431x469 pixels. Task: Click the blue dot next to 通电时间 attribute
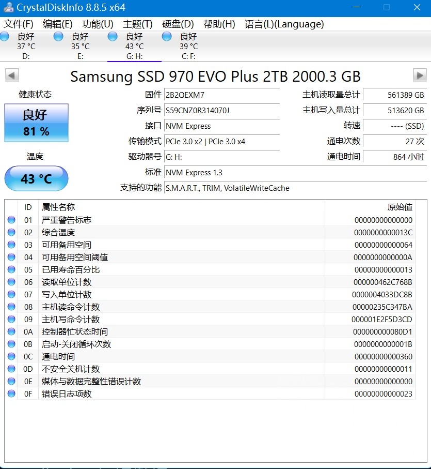click(11, 356)
